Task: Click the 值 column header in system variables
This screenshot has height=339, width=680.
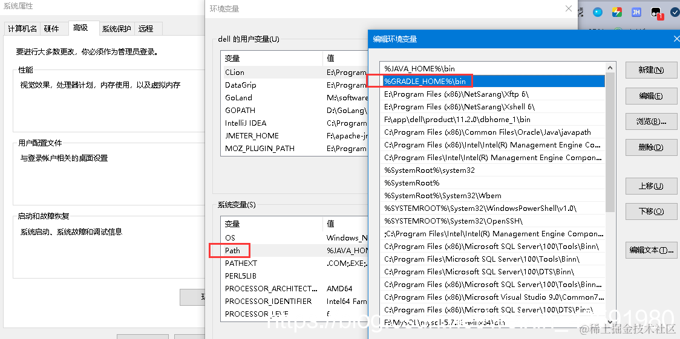Action: [x=345, y=224]
